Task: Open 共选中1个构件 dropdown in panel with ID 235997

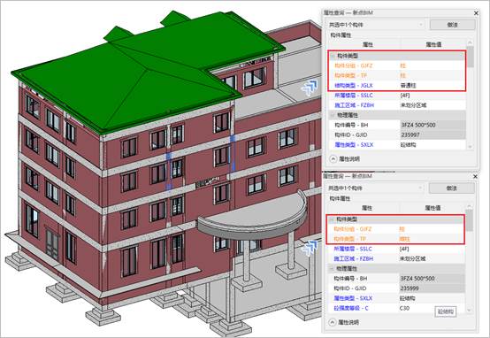Action: click(x=376, y=25)
